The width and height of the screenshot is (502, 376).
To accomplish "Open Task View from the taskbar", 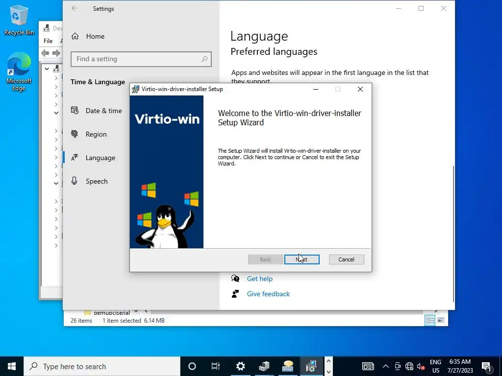I will (x=216, y=366).
